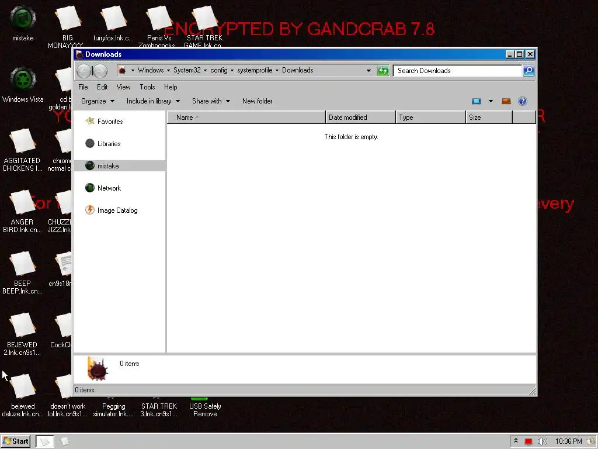This screenshot has width=598, height=449.
Task: Select the furryfox desktop file
Action: [x=113, y=23]
